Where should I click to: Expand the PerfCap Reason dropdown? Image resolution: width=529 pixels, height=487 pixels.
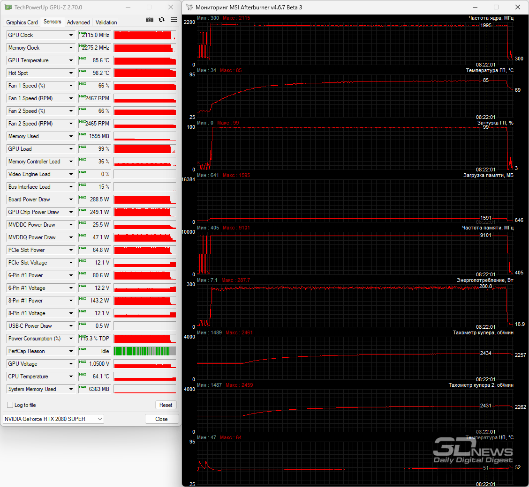coord(71,351)
